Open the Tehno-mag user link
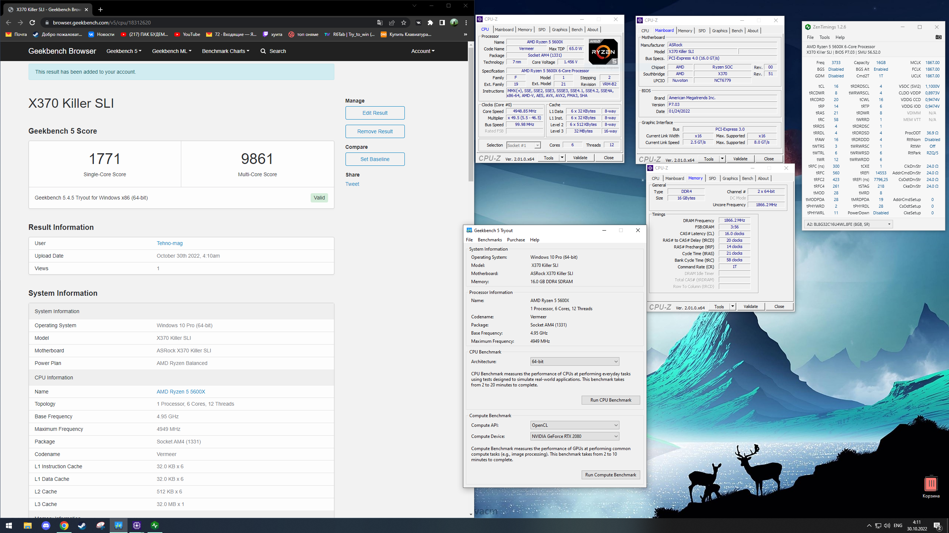The height and width of the screenshot is (533, 949). pos(169,243)
